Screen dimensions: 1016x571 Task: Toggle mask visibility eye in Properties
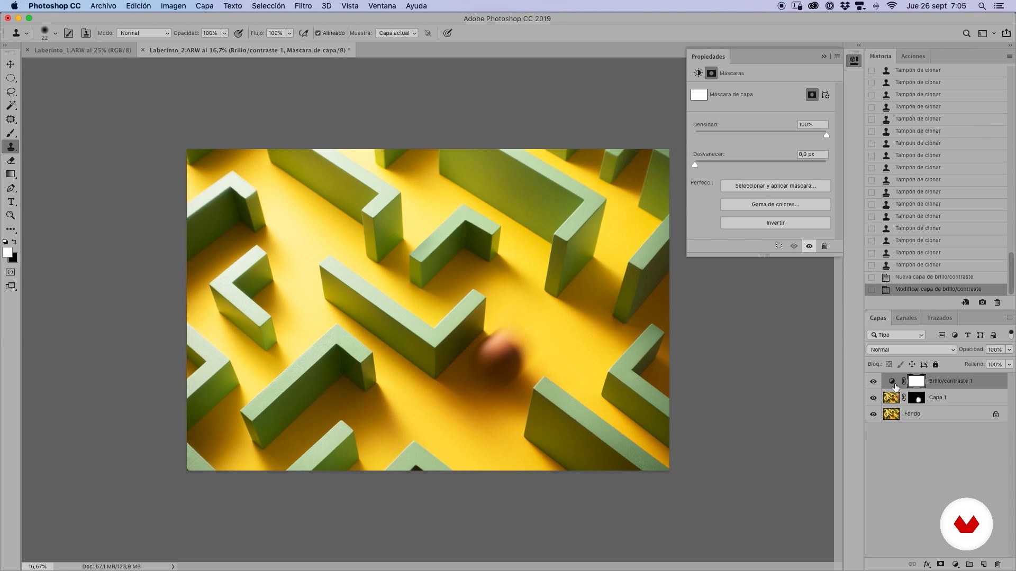pos(809,246)
